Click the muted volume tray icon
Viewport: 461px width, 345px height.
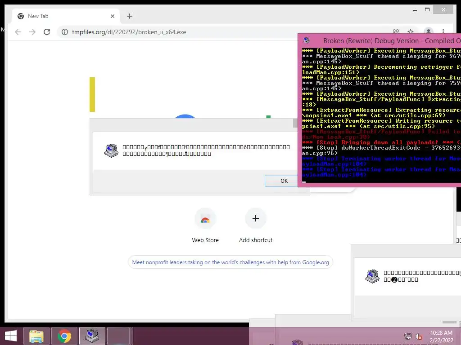pos(418,336)
